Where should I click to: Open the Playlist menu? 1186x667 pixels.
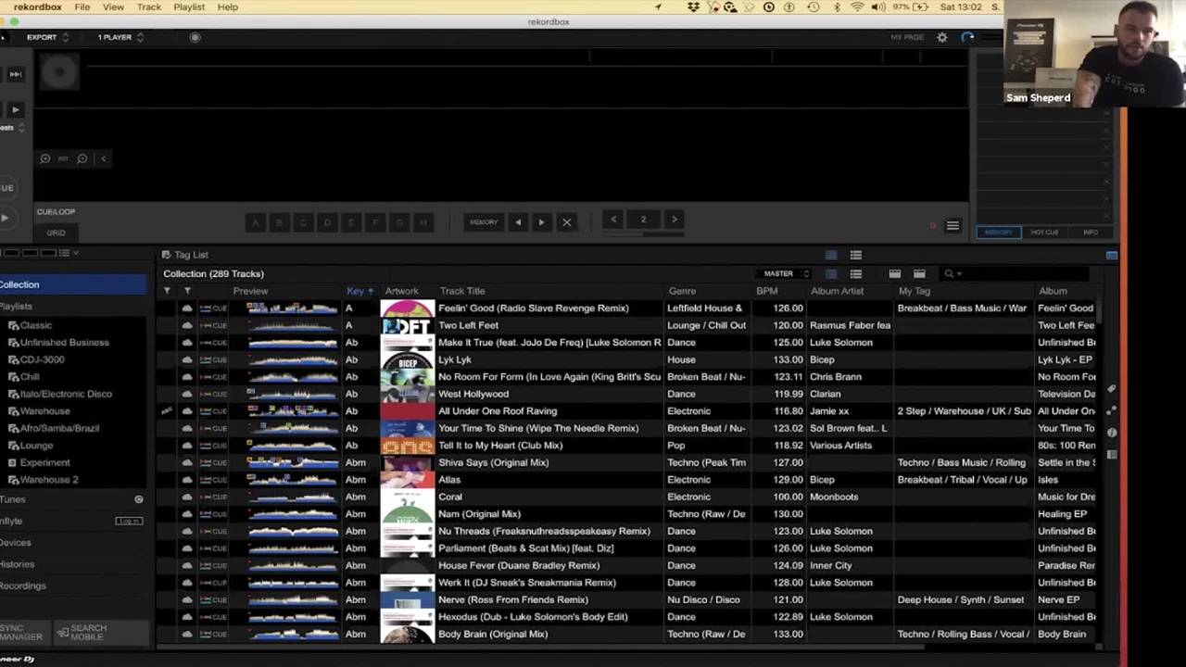point(189,6)
